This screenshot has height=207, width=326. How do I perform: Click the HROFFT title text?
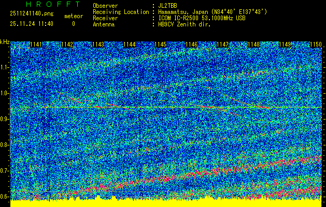[x=46, y=5]
